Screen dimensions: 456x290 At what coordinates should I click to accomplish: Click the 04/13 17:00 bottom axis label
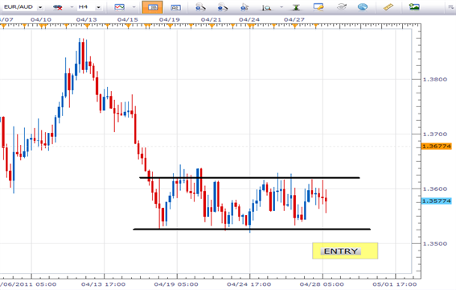pos(103,284)
